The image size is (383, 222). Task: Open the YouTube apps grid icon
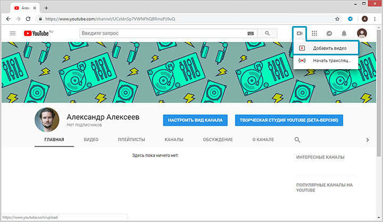point(314,33)
